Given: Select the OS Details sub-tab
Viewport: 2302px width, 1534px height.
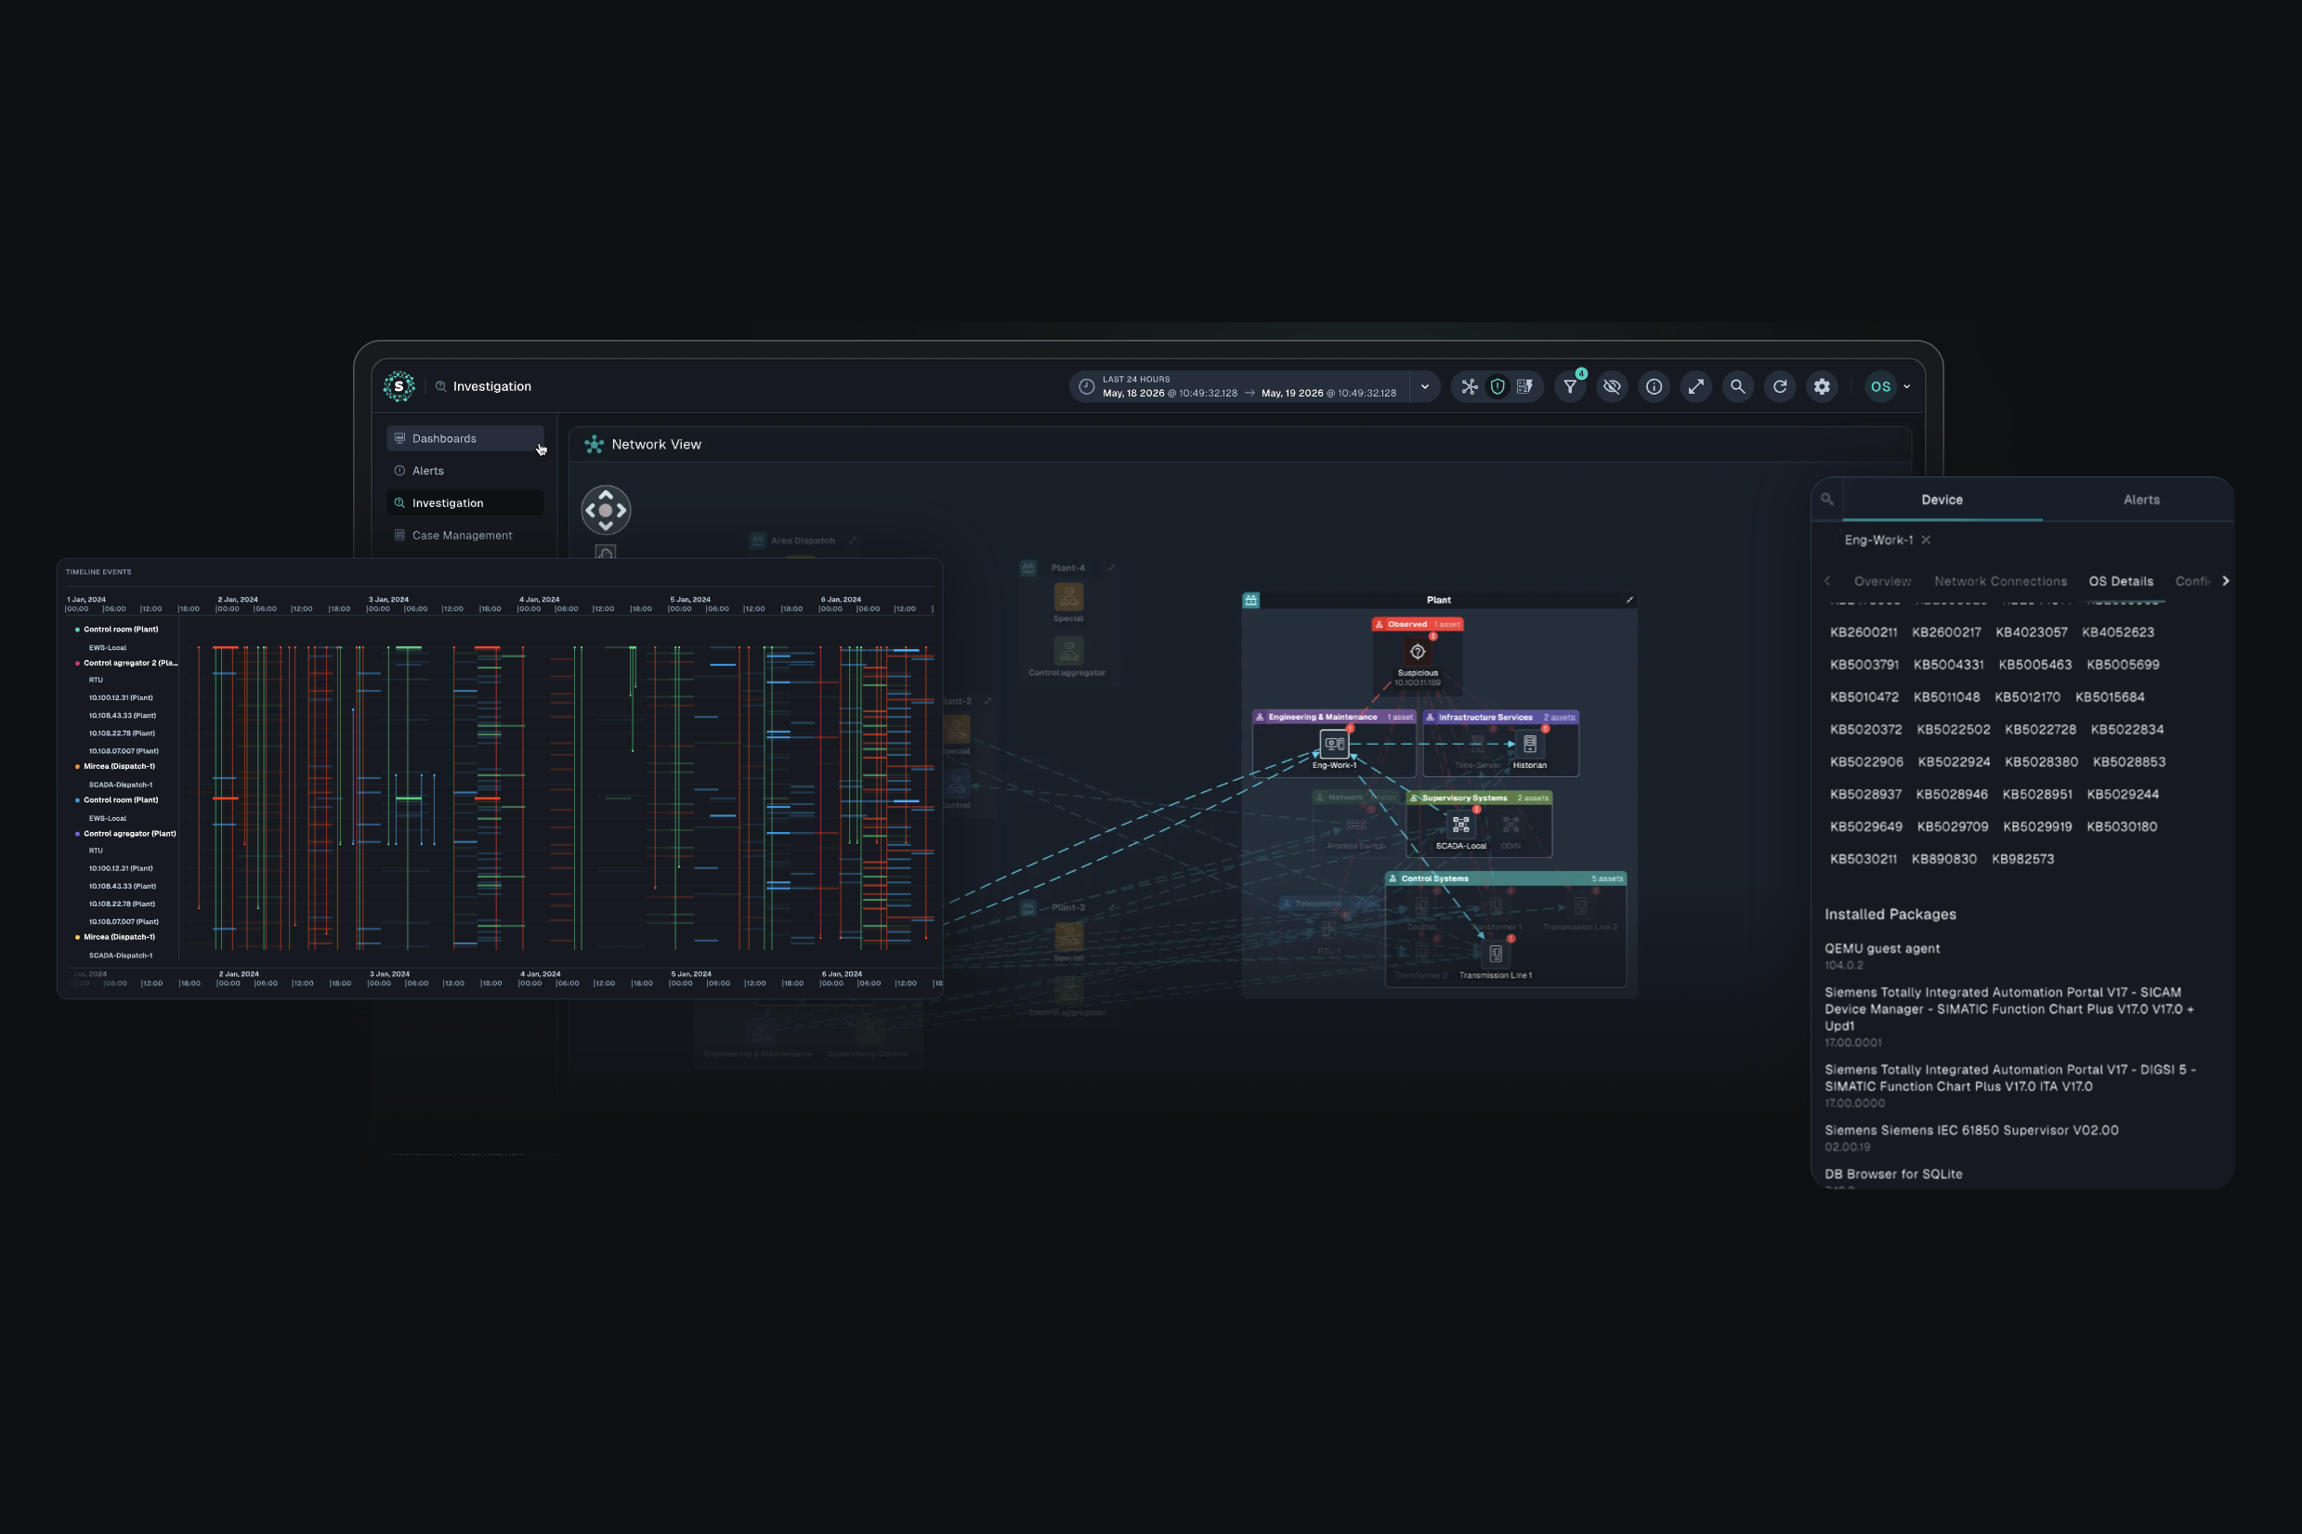Looking at the screenshot, I should point(2121,581).
